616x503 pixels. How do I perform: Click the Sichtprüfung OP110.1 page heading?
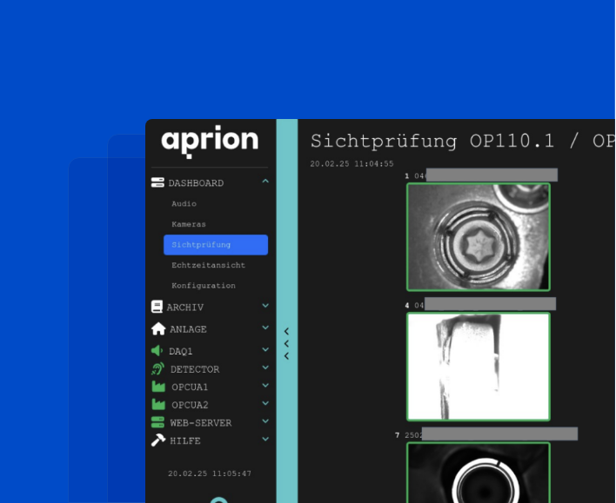(x=462, y=142)
